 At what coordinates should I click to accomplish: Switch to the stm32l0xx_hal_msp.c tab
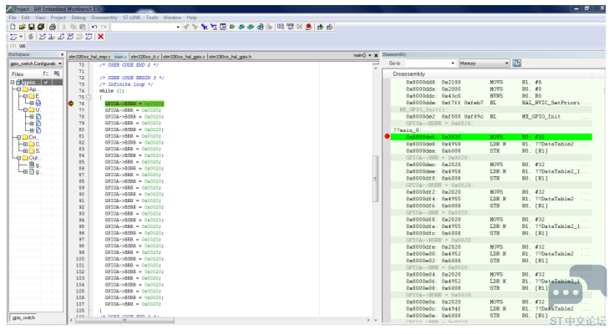89,57
